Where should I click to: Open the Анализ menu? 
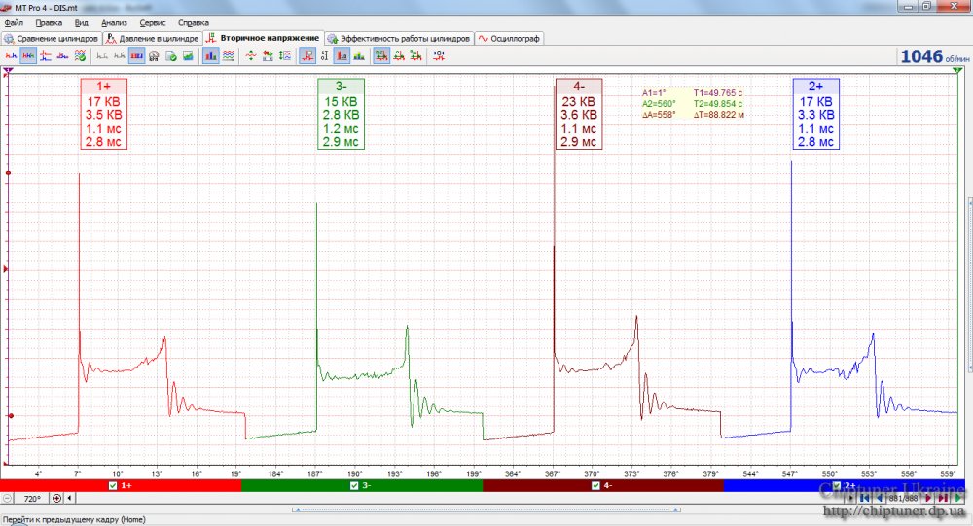click(x=114, y=22)
